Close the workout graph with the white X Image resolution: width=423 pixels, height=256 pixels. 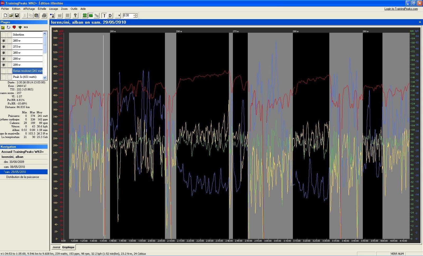[420, 22]
